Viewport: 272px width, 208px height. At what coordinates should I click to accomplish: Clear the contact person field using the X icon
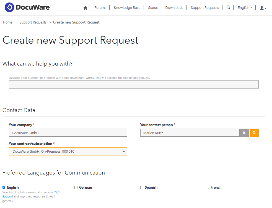point(244,132)
